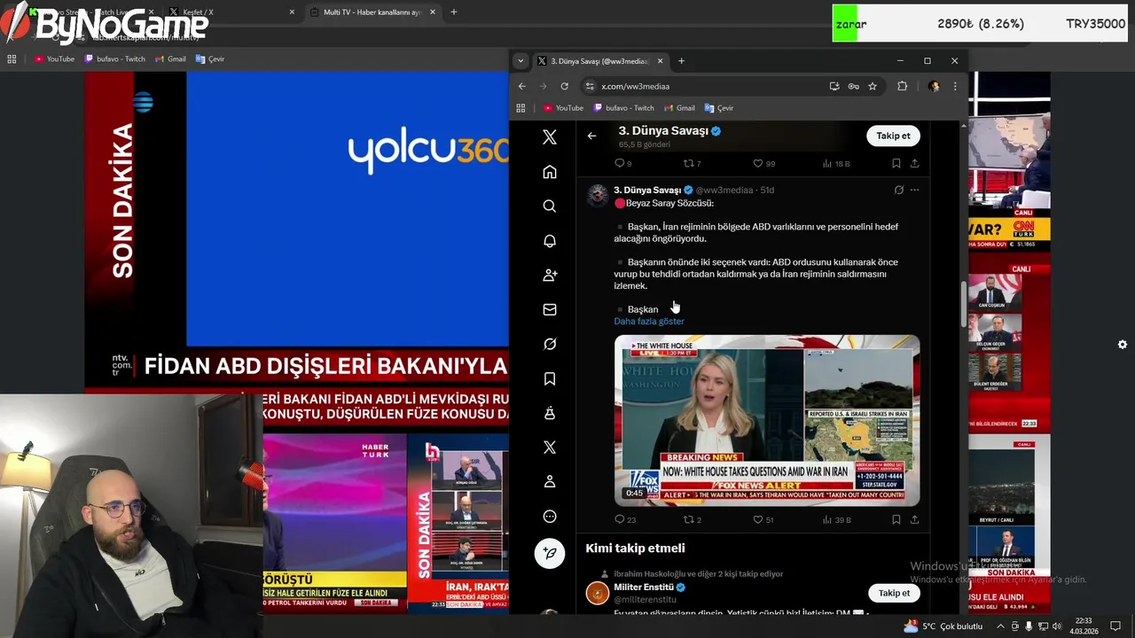
Task: Open Multi TV settings gear icon
Action: 1123,344
